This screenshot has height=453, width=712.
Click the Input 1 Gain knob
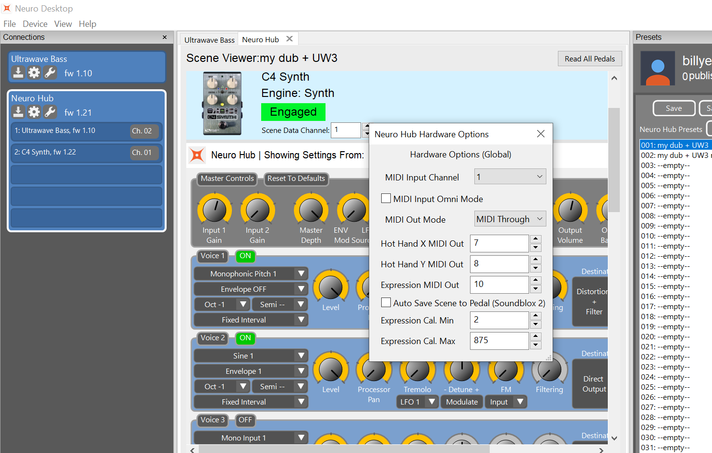215,210
